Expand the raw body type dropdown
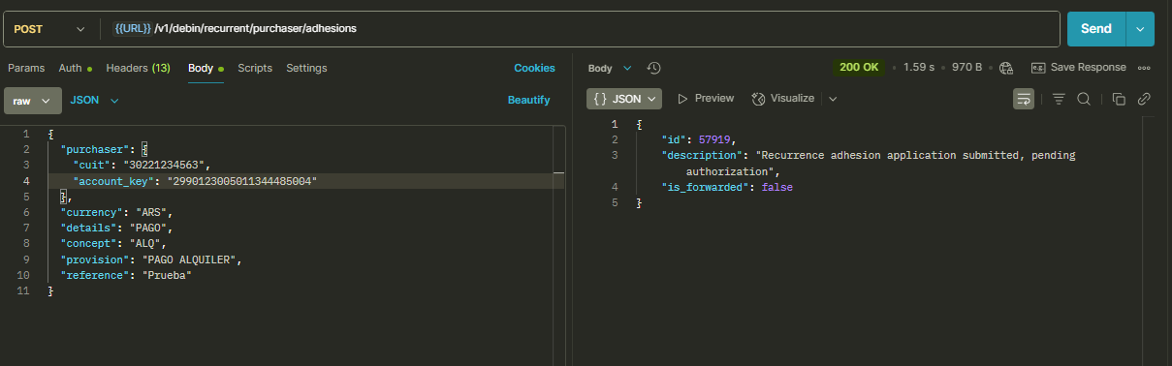 point(33,101)
